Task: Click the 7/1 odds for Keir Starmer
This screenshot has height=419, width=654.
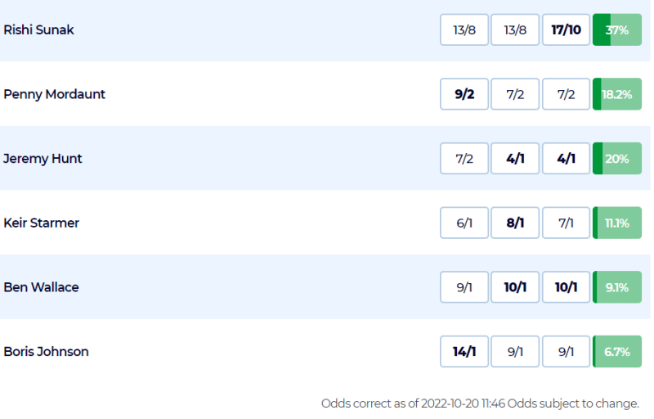Action: (x=566, y=223)
